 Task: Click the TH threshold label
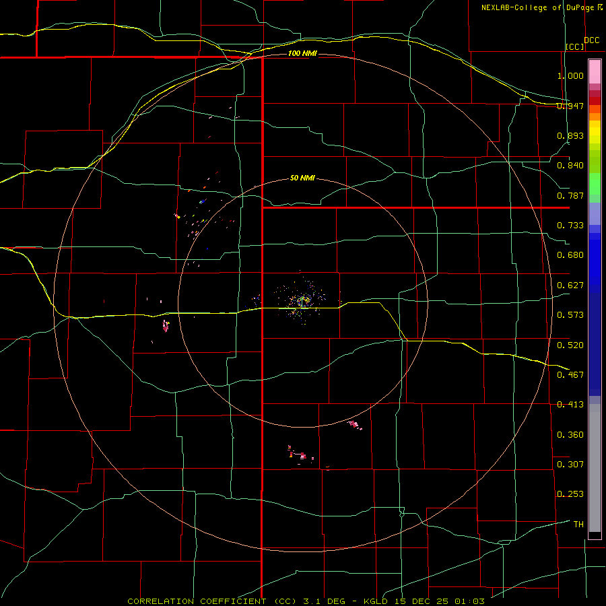tap(578, 525)
